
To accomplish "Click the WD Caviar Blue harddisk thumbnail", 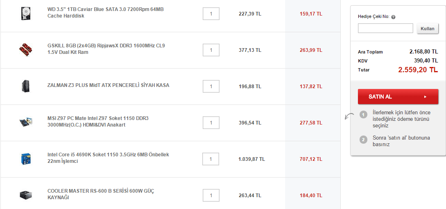I will pos(25,13).
